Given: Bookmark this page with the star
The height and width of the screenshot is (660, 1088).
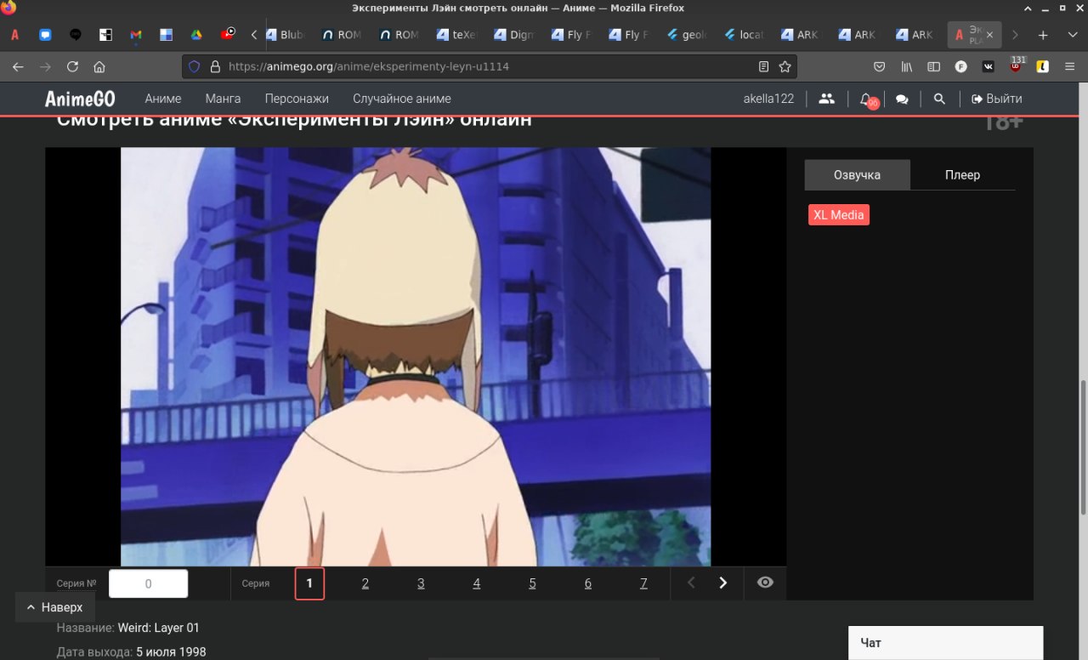Looking at the screenshot, I should tap(785, 66).
